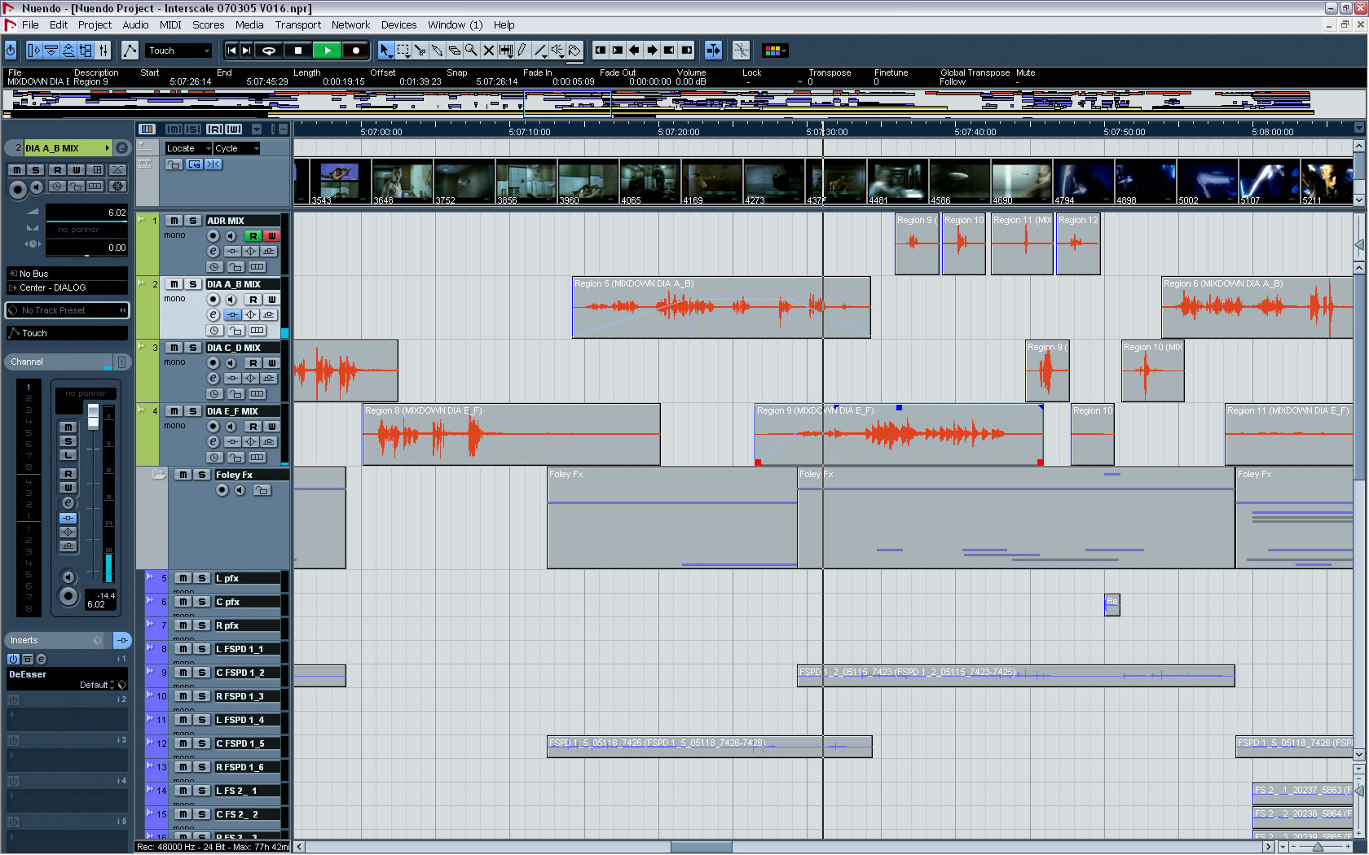Open the color palette selector icon

[x=774, y=50]
